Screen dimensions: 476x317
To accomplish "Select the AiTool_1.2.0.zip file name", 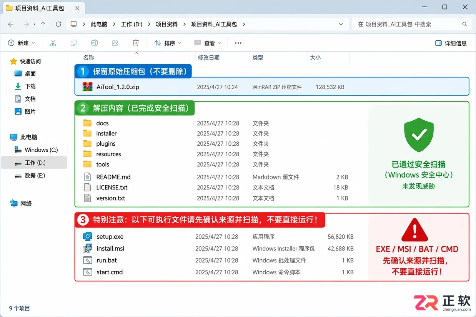I will tap(118, 87).
